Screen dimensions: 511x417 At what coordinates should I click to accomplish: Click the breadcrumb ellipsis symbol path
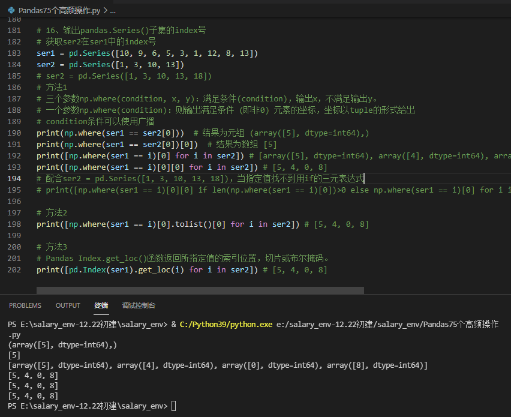coord(113,11)
